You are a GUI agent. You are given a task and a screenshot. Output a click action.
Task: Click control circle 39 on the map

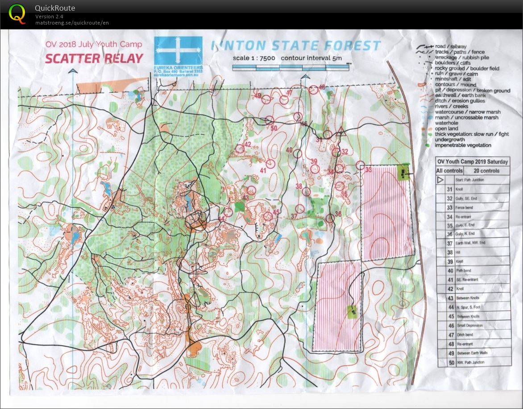[x=315, y=169]
